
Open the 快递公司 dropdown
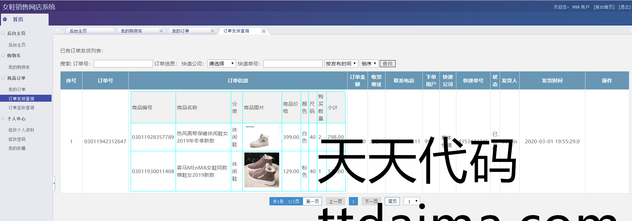tap(222, 63)
